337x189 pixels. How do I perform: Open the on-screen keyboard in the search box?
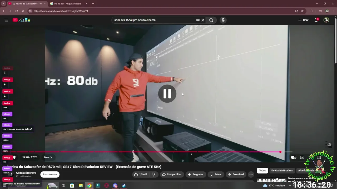pyautogui.click(x=198, y=20)
